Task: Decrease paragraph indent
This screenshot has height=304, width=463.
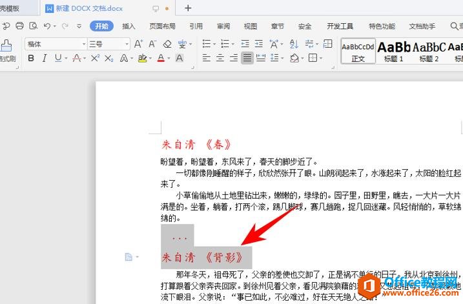Action: (245, 44)
